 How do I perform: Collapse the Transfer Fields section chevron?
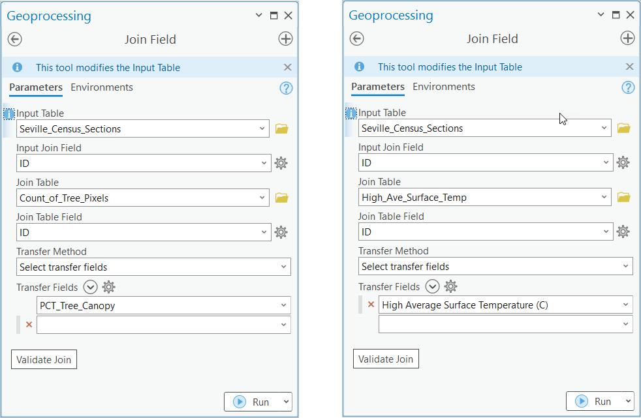pyautogui.click(x=90, y=287)
